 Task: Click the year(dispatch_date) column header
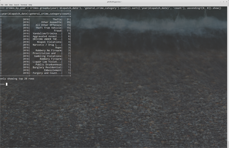[x=15, y=14]
